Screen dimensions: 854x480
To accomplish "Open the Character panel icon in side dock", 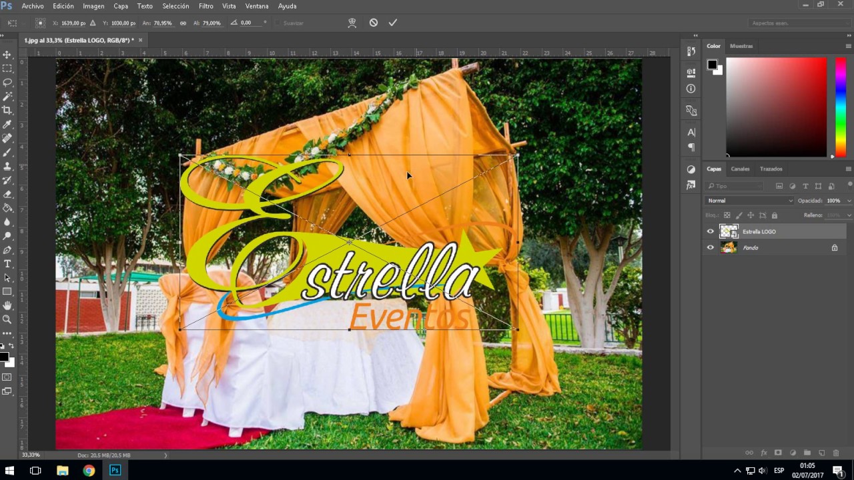I will point(691,132).
